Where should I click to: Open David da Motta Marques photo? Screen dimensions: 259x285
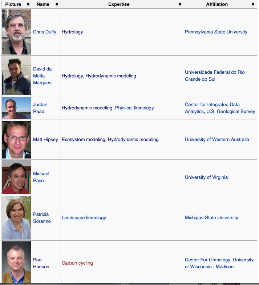click(x=17, y=76)
